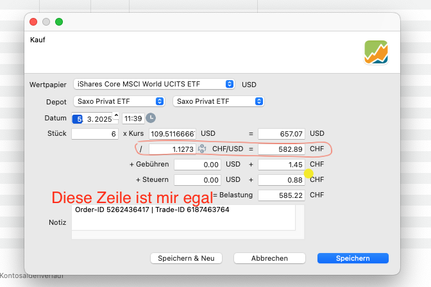Viewport: 431px width, 287px height.
Task: Click the Gebühren CHF field showing 1.45
Action: click(x=281, y=165)
